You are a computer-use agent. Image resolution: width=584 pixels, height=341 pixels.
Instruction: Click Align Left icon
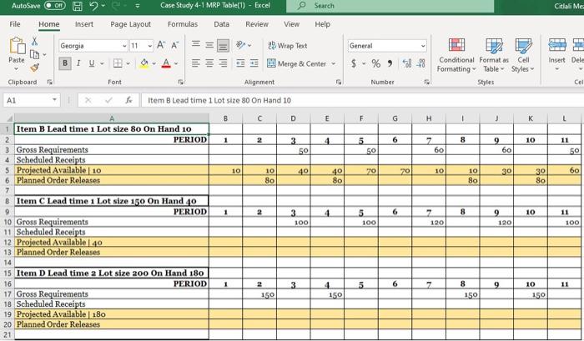196,63
